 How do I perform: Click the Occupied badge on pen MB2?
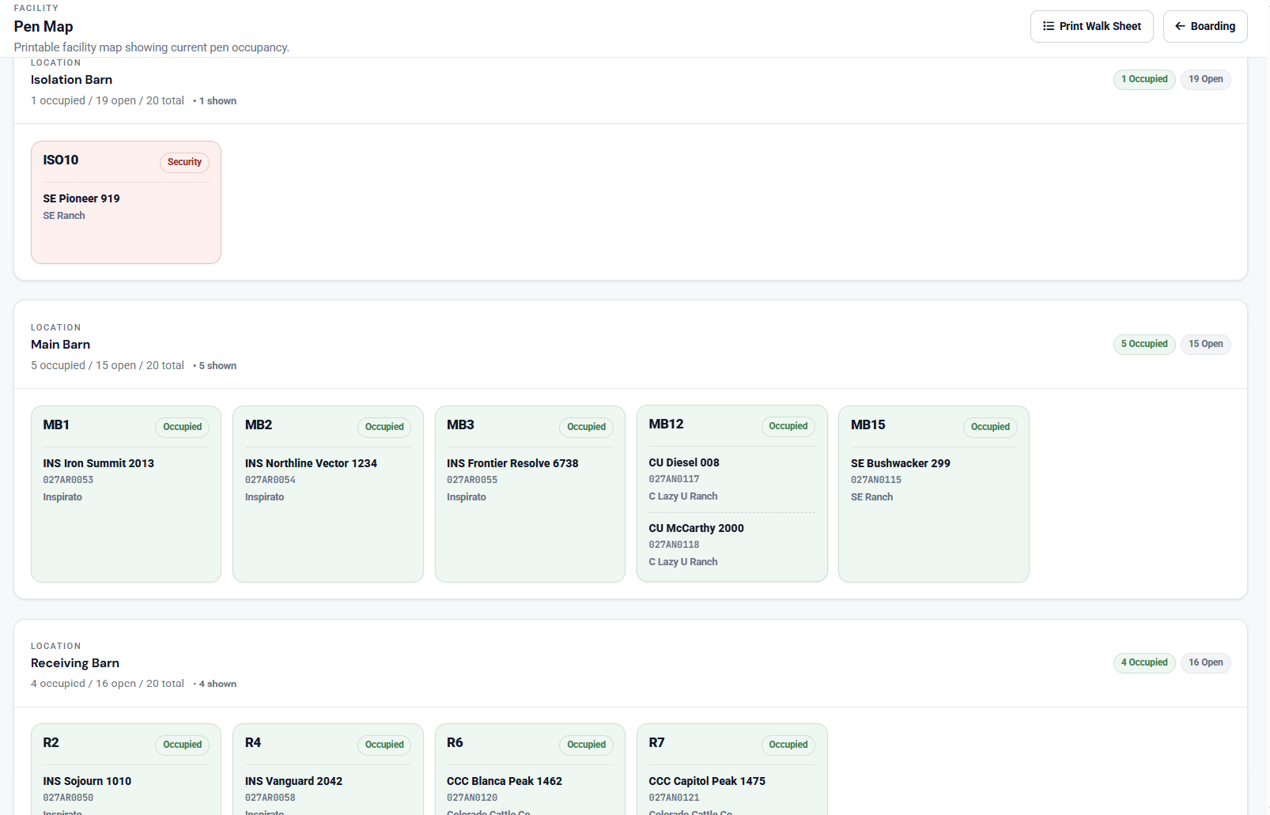click(x=384, y=427)
